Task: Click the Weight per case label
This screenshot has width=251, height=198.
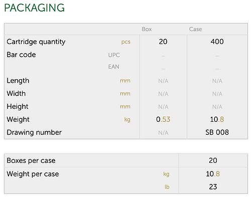Action: (x=33, y=174)
